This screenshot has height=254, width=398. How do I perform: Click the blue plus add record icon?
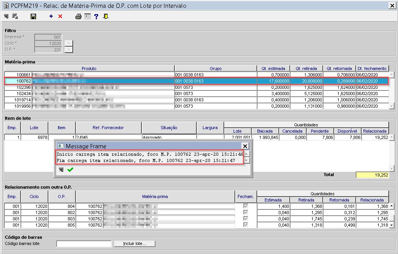point(51,16)
